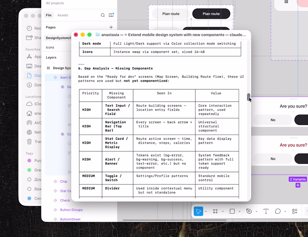Screen dimensions: 308x237
Task: Select the Design System frame layer
Action: (62, 68)
